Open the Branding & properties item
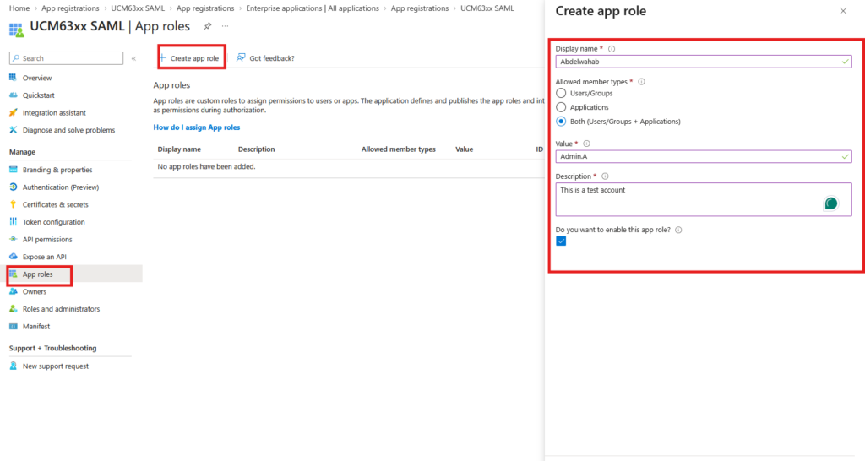The width and height of the screenshot is (865, 461). click(x=57, y=170)
